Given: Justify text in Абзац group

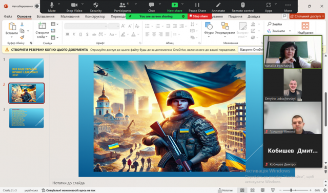Looking at the screenshot, I should pos(168,34).
